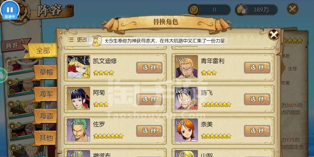
Task: Click the gold coin currency icon
Action: (194, 10)
